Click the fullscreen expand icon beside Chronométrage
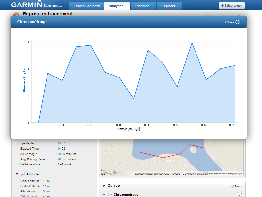The height and width of the screenshot is (197, 262). [x=240, y=194]
